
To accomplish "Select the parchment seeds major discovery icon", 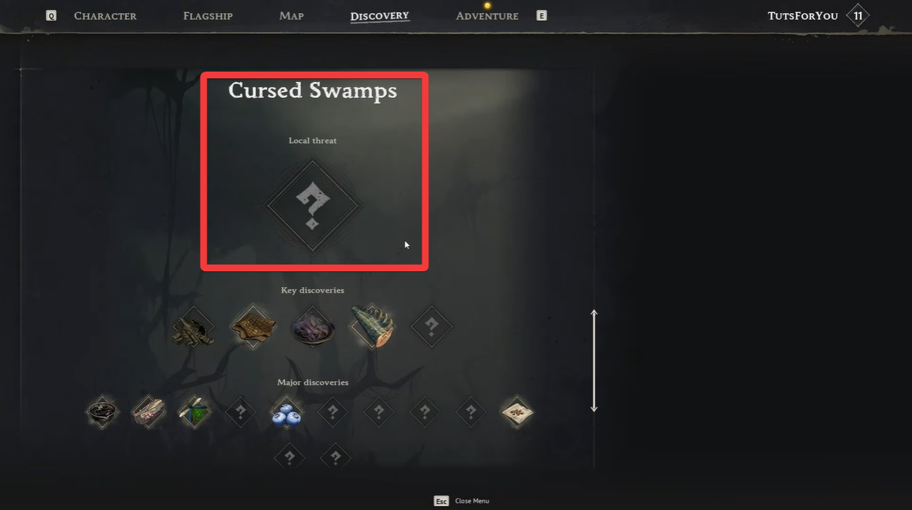I will coord(517,412).
